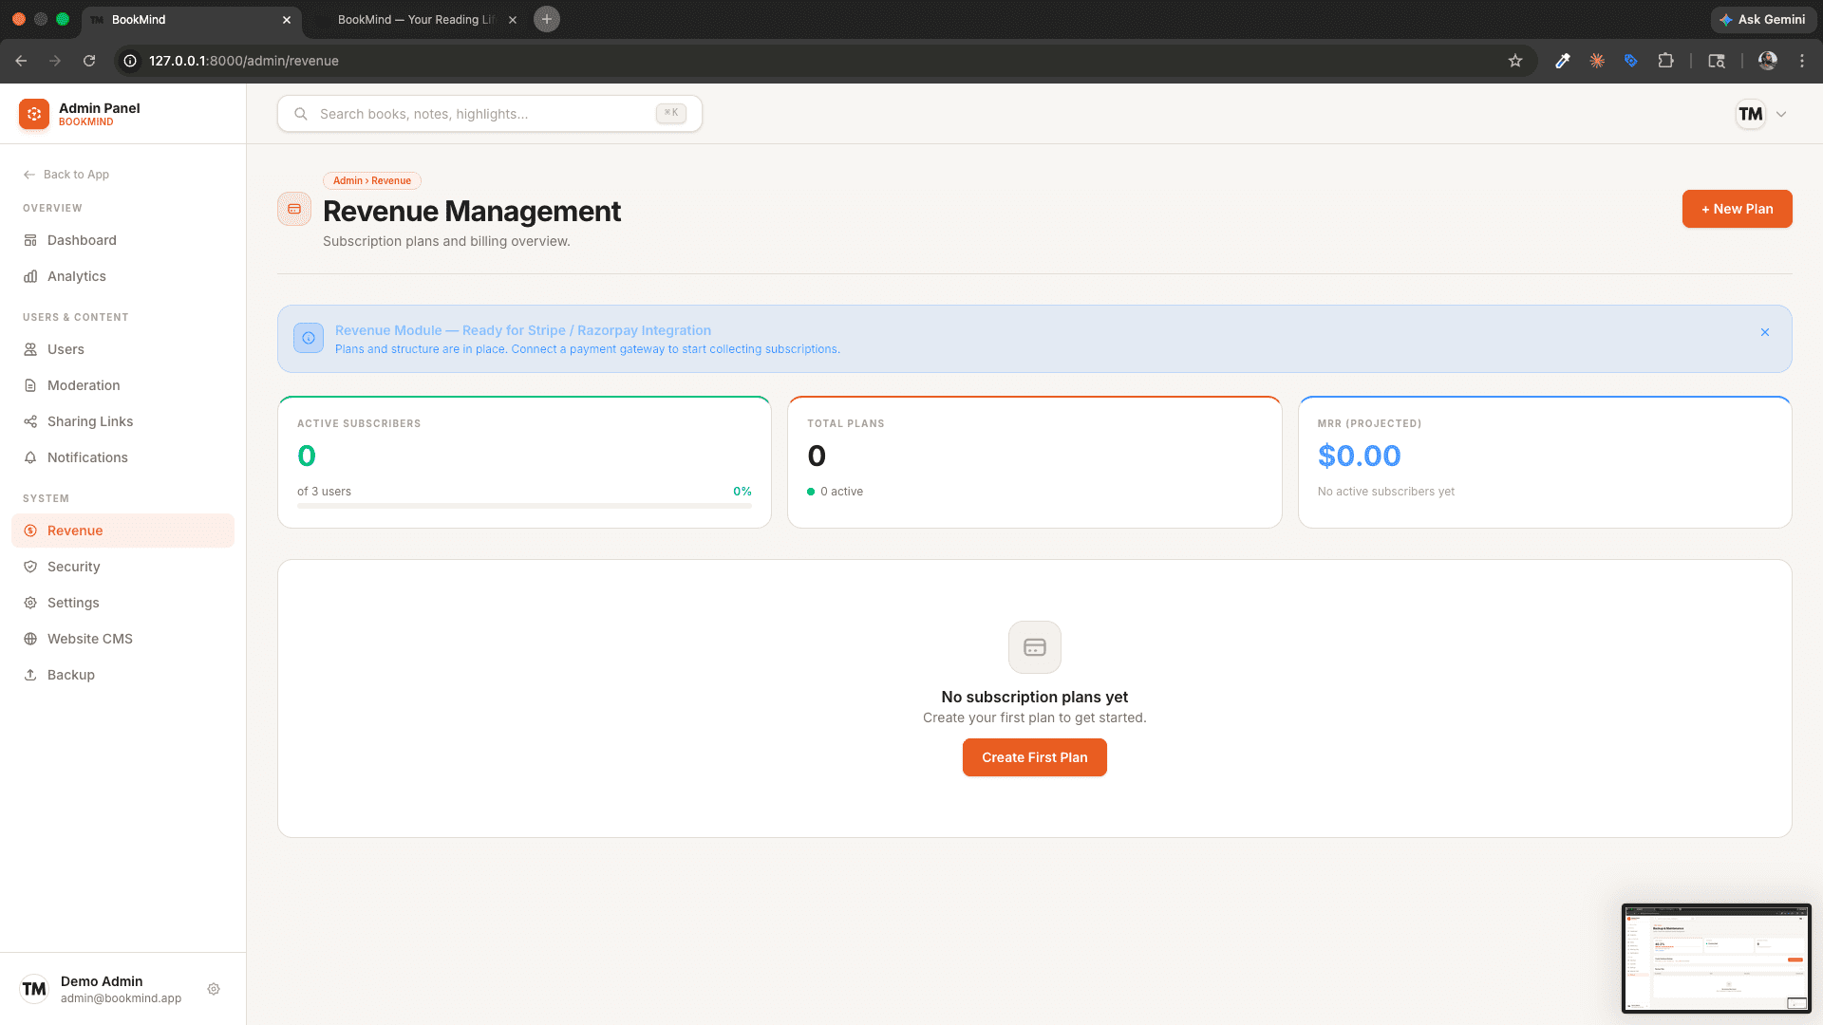This screenshot has width=1823, height=1025.
Task: Click the search magnifier icon
Action: click(x=301, y=114)
